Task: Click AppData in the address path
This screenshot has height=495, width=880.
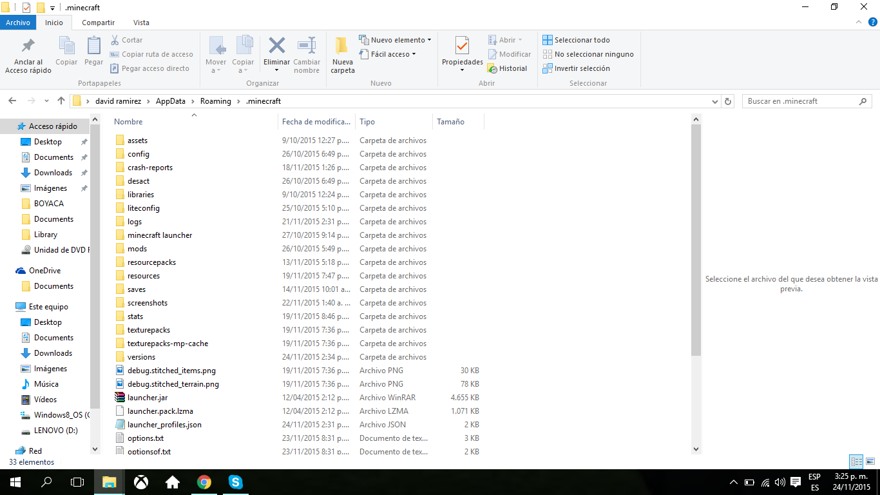Action: [x=171, y=101]
